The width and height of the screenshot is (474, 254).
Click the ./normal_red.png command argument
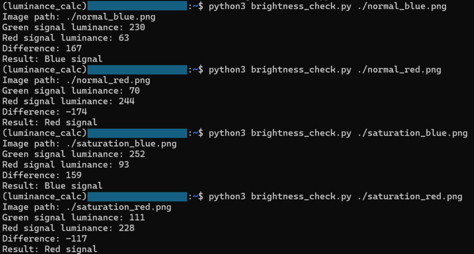399,70
